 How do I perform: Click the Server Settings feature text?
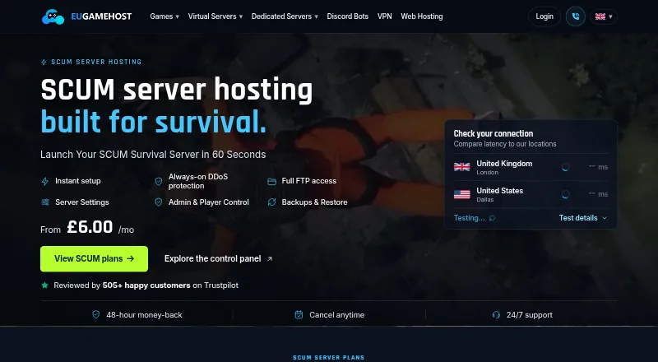tap(81, 202)
